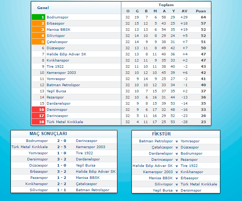
Task: Open the Dersimspor 3 - 2 Dardanelspor score
Action: [x=61, y=159]
